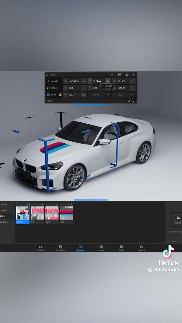This screenshot has height=323, width=182.
Task: Open the Designs tab
Action: pos(81,248)
